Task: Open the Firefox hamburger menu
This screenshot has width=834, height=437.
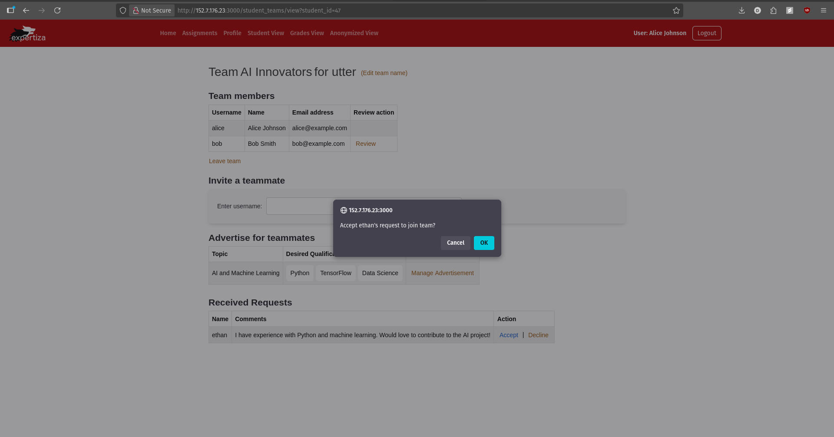Action: [x=823, y=10]
